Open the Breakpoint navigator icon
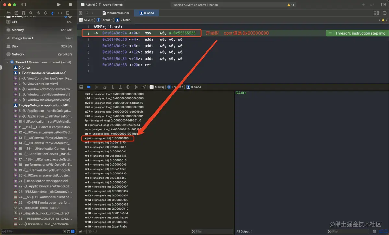Image resolution: width=389 pixels, height=235 pixels. point(60,13)
